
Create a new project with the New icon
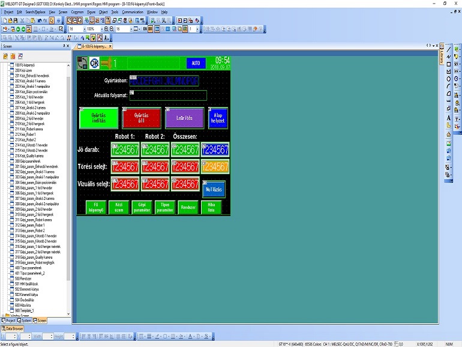click(x=5, y=20)
